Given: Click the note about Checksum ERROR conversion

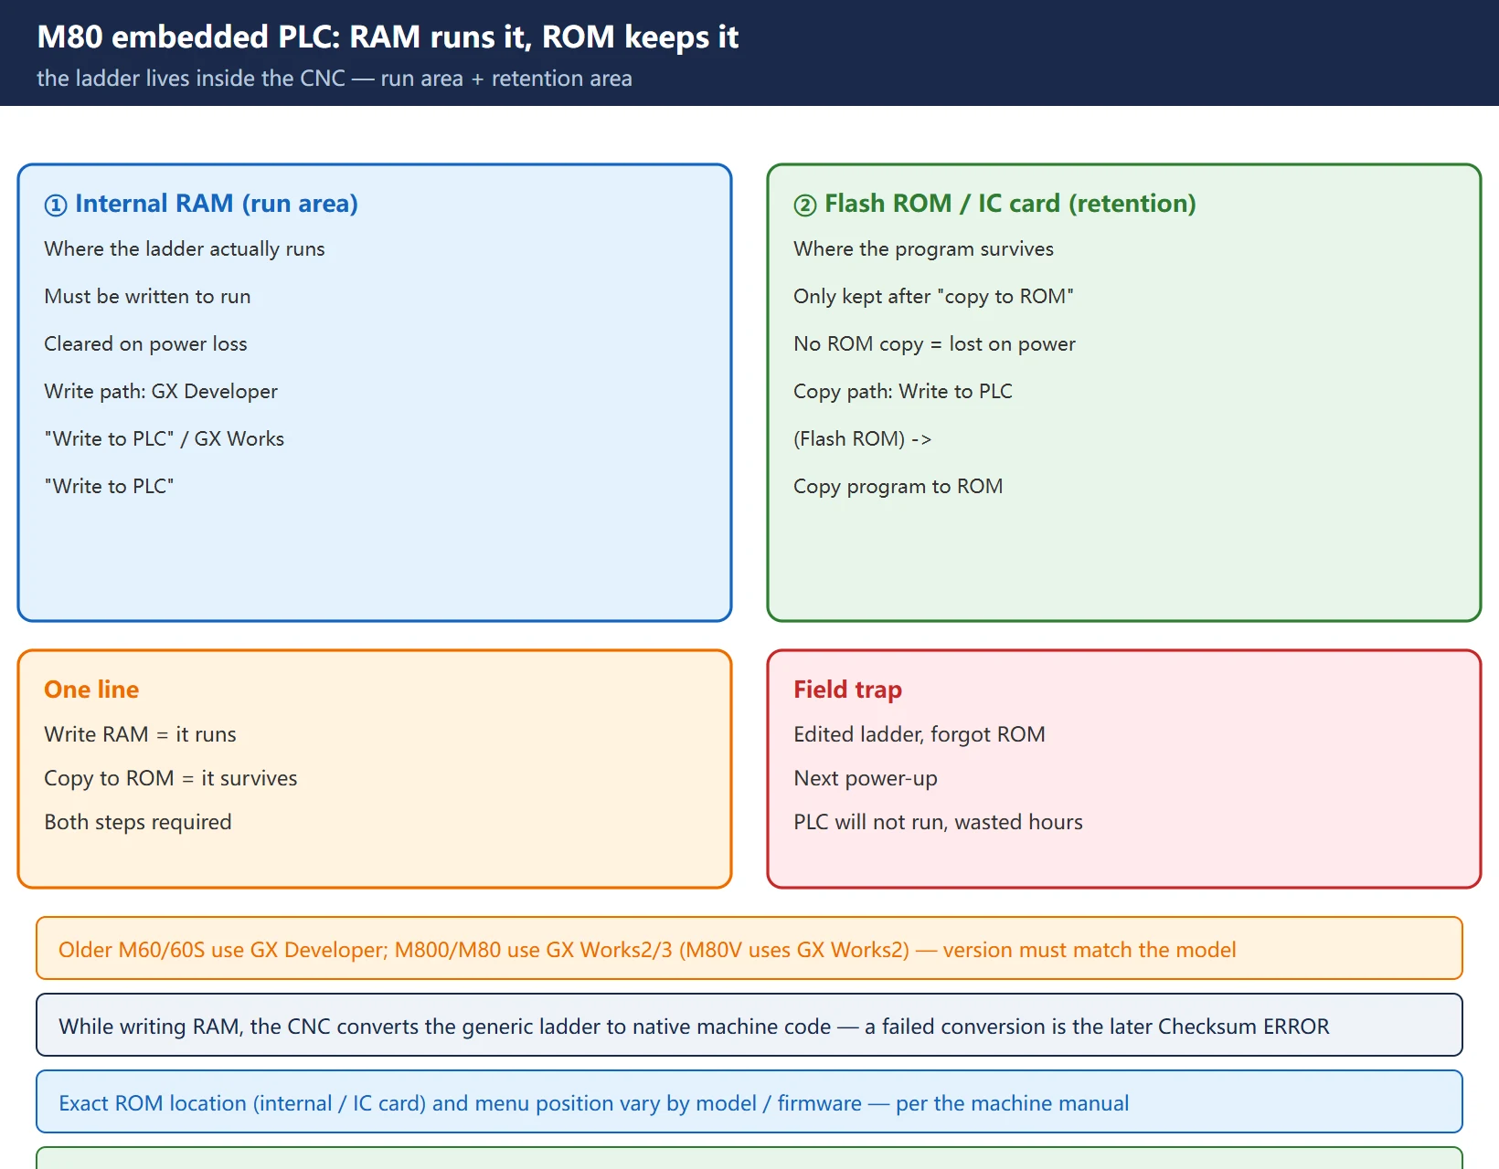Looking at the screenshot, I should (749, 1025).
